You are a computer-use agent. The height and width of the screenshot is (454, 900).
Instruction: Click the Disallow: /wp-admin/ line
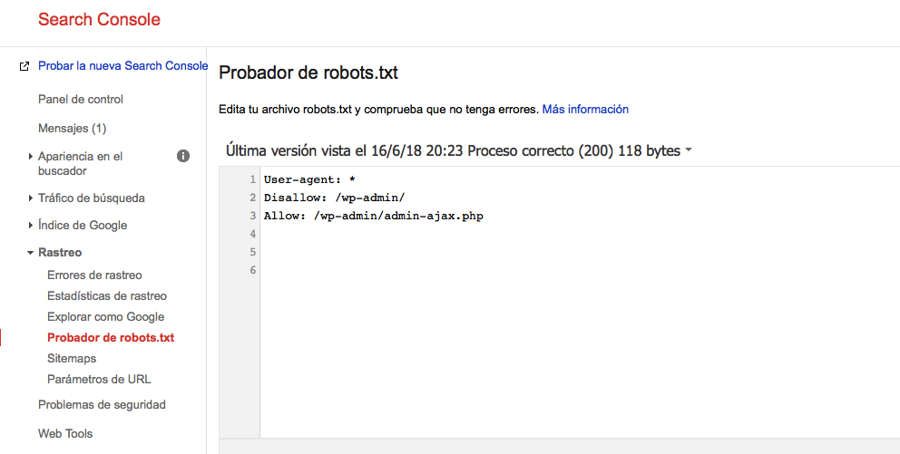(335, 198)
